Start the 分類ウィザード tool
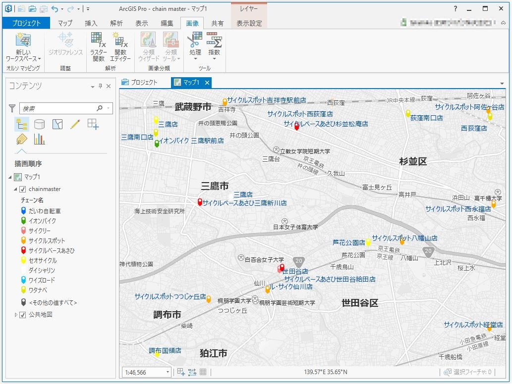 coord(149,47)
